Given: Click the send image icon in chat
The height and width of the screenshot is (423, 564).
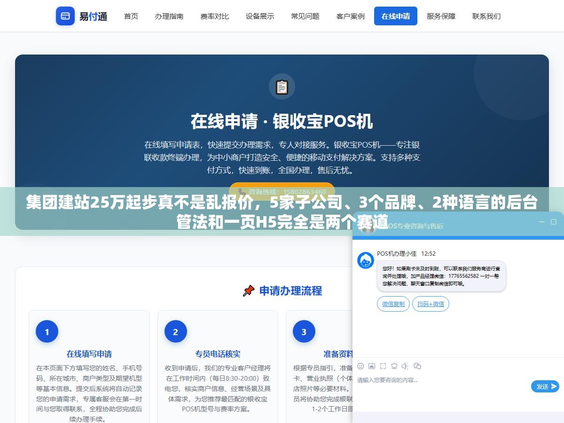Looking at the screenshot, I should (372, 366).
